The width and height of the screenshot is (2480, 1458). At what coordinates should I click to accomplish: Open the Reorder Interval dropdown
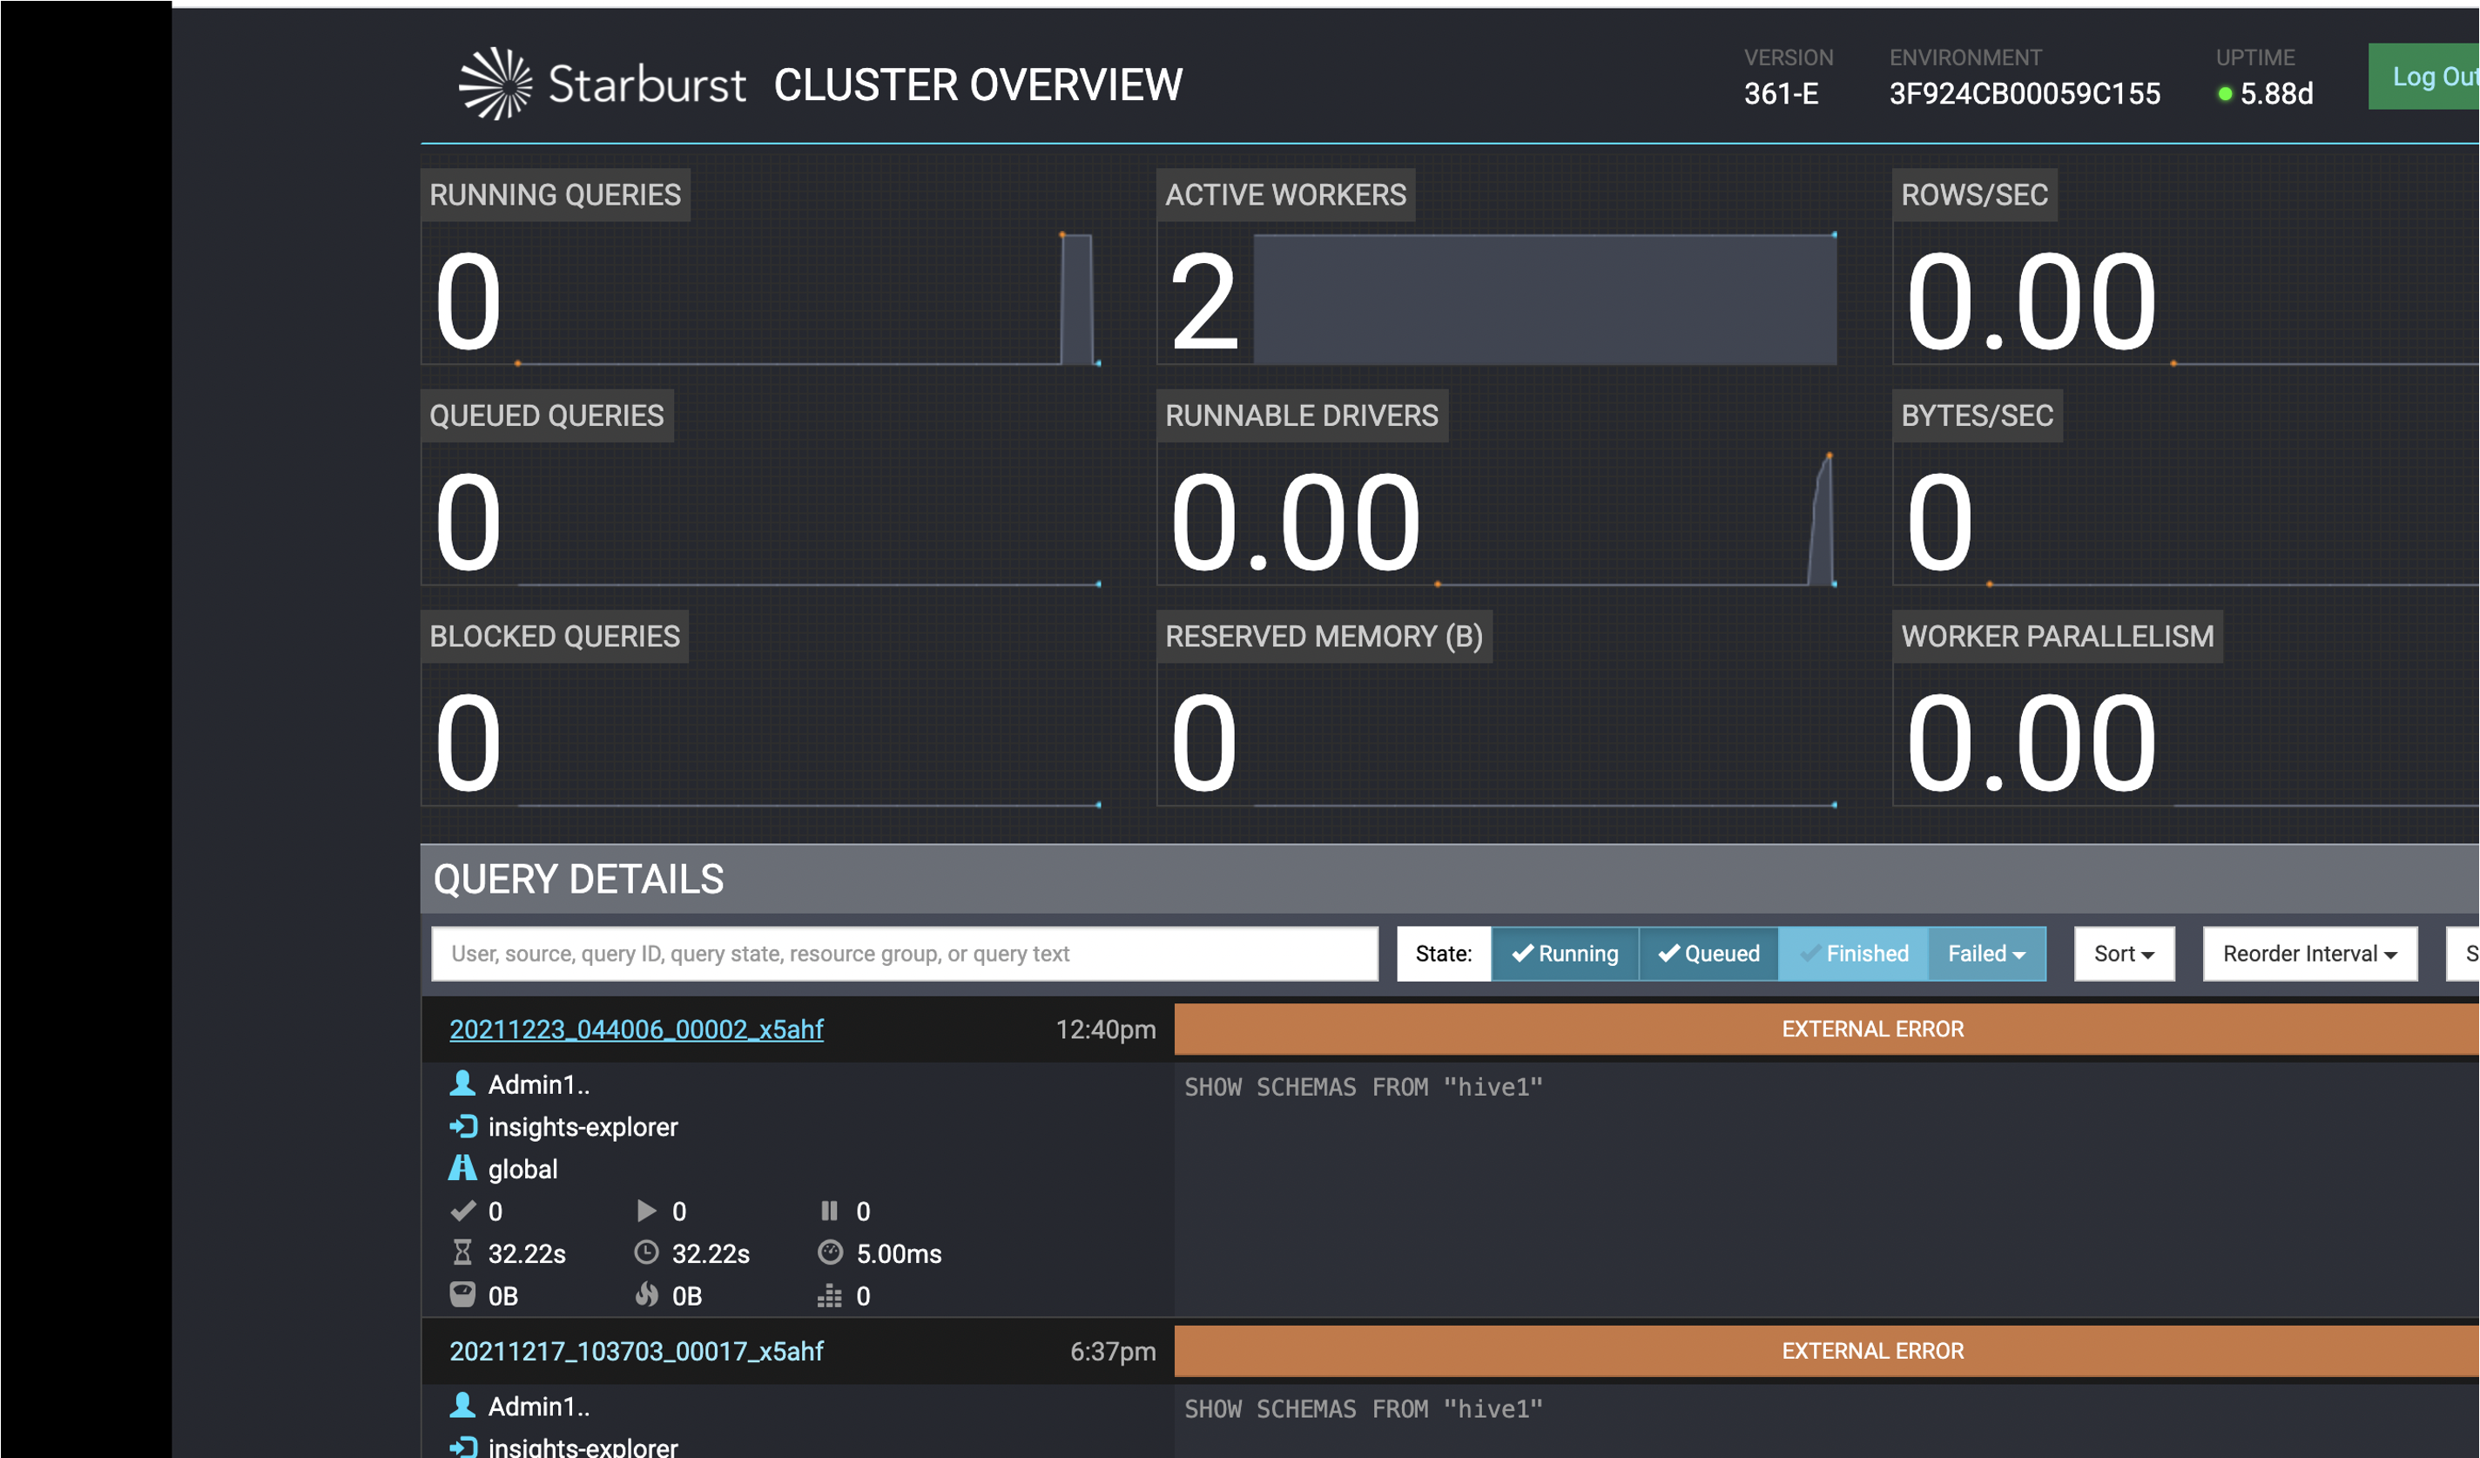[x=2309, y=953]
